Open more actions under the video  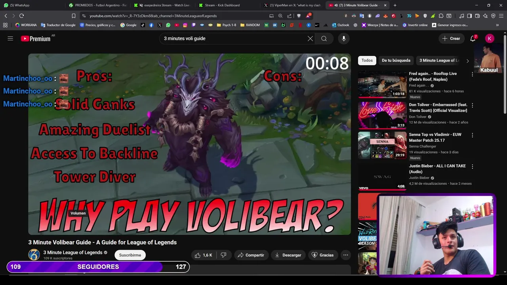tap(345, 255)
